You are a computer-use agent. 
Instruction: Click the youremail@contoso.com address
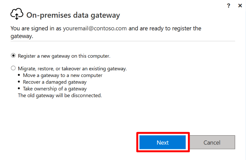[95, 29]
